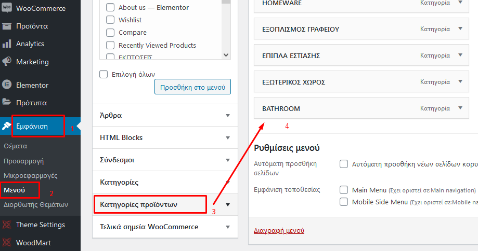The width and height of the screenshot is (478, 251).
Task: Click the Προσθήκη στο μενού button
Action: tap(192, 87)
